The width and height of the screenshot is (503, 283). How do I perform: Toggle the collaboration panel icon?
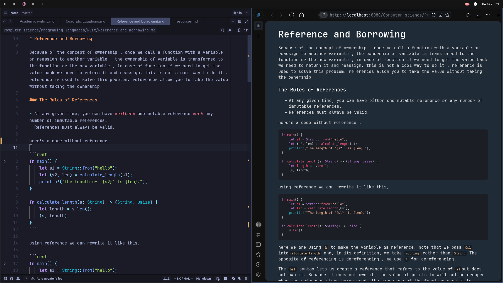tap(18, 279)
